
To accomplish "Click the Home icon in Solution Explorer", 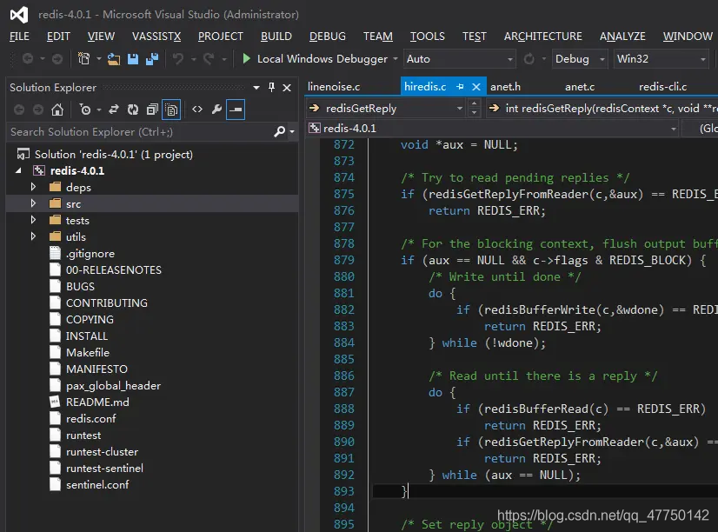I will (x=57, y=110).
